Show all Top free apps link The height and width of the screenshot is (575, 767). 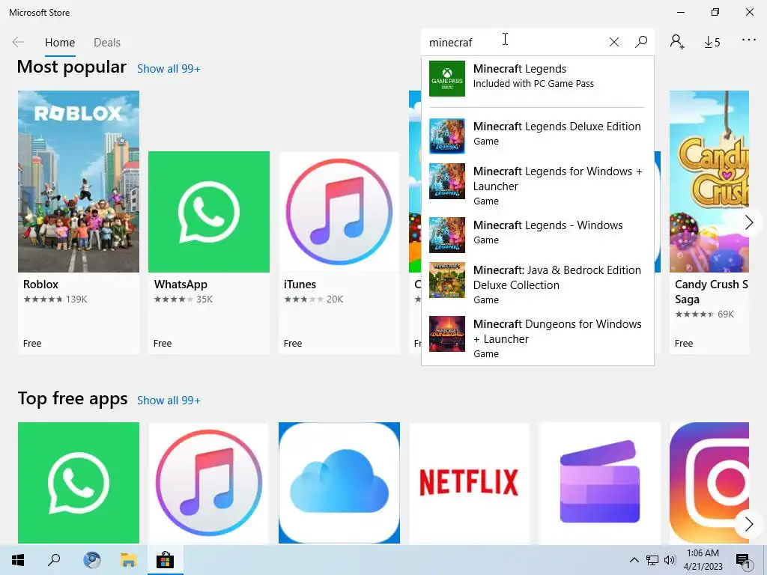coord(169,401)
